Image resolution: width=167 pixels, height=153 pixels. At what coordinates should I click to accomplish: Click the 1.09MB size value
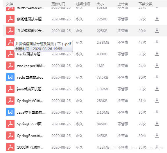tap(103, 89)
